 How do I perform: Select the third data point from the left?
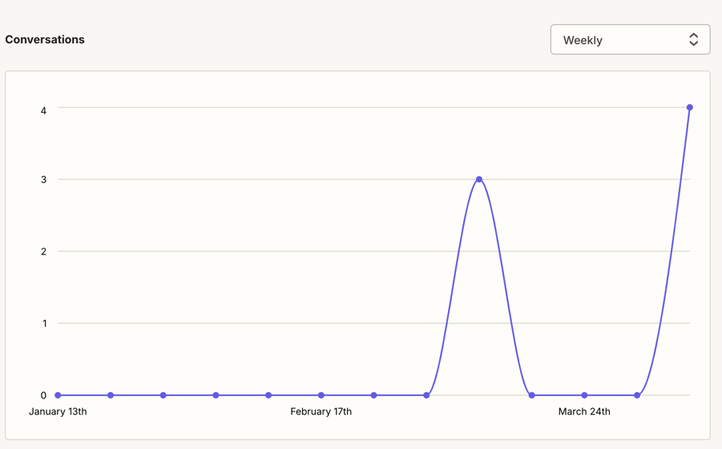[163, 395]
